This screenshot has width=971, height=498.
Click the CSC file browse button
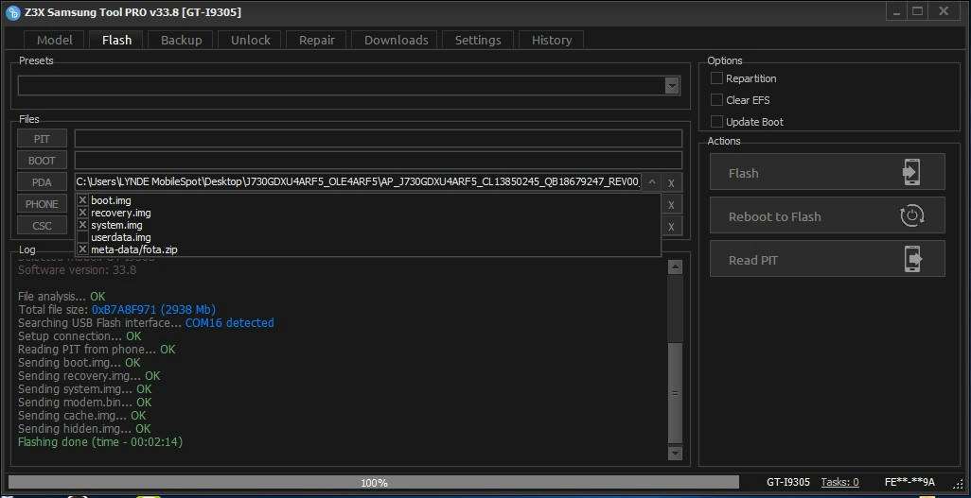coord(42,225)
